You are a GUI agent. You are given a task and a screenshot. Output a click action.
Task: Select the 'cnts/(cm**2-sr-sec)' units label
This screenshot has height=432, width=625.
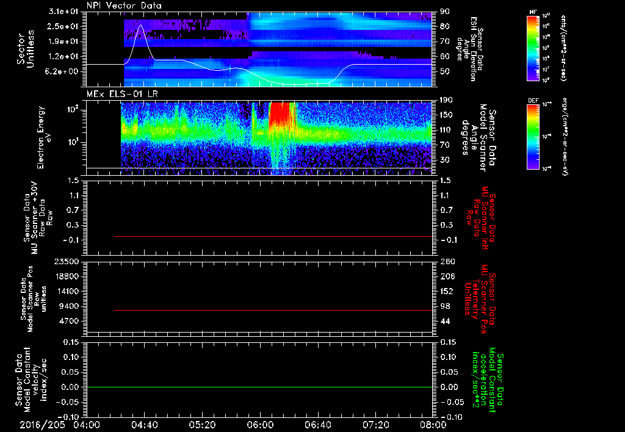click(x=563, y=48)
